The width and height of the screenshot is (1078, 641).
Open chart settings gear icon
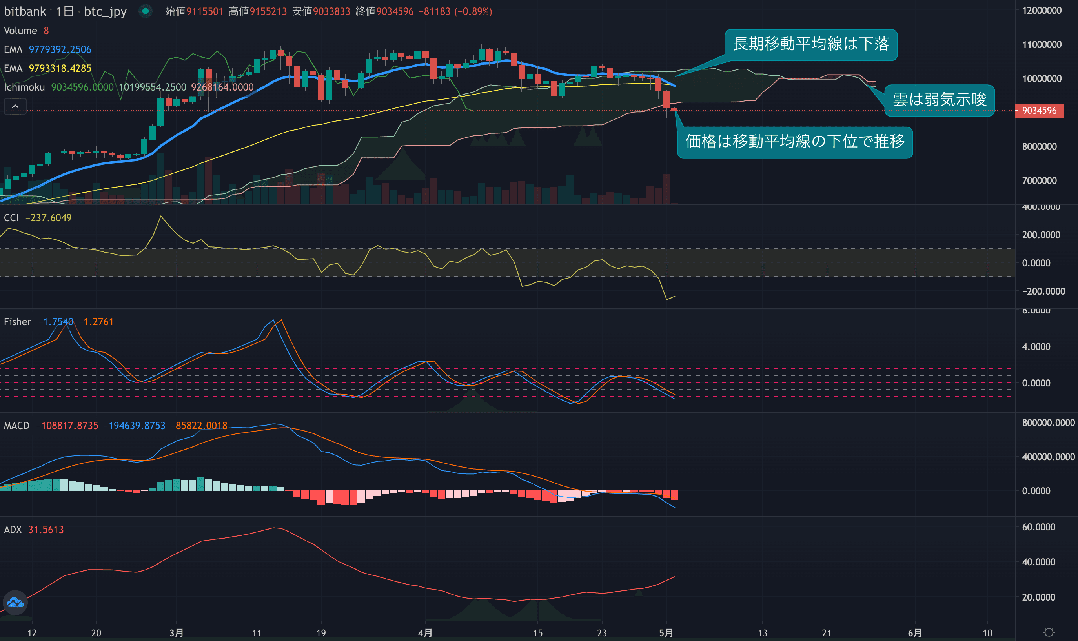coord(1049,633)
